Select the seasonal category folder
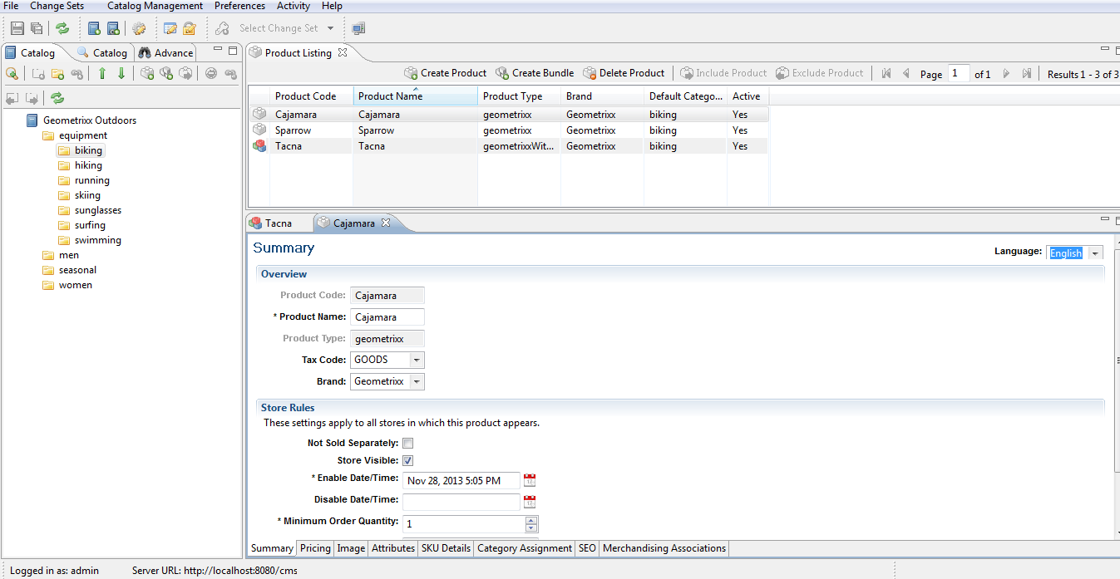Image resolution: width=1120 pixels, height=579 pixels. click(69, 270)
